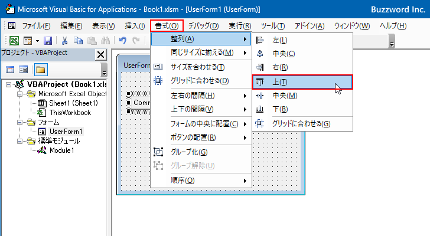The width and height of the screenshot is (430, 236).
Task: Open the 実行(R) menu
Action: coord(240,26)
